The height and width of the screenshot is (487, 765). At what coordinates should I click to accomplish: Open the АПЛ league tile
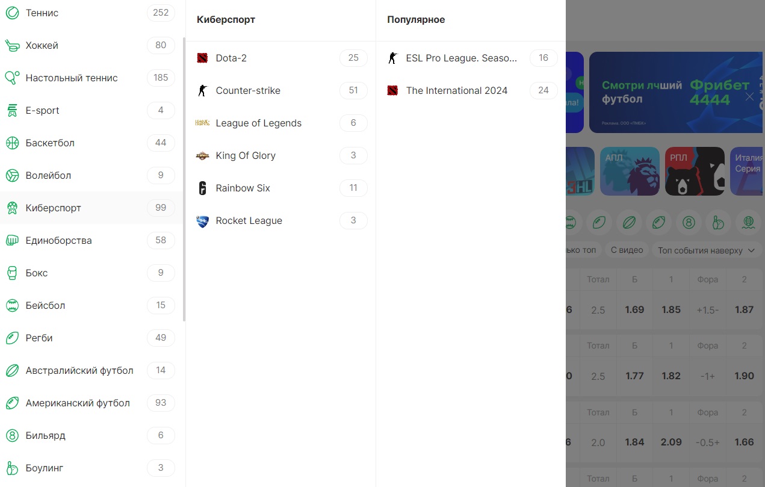pos(630,172)
